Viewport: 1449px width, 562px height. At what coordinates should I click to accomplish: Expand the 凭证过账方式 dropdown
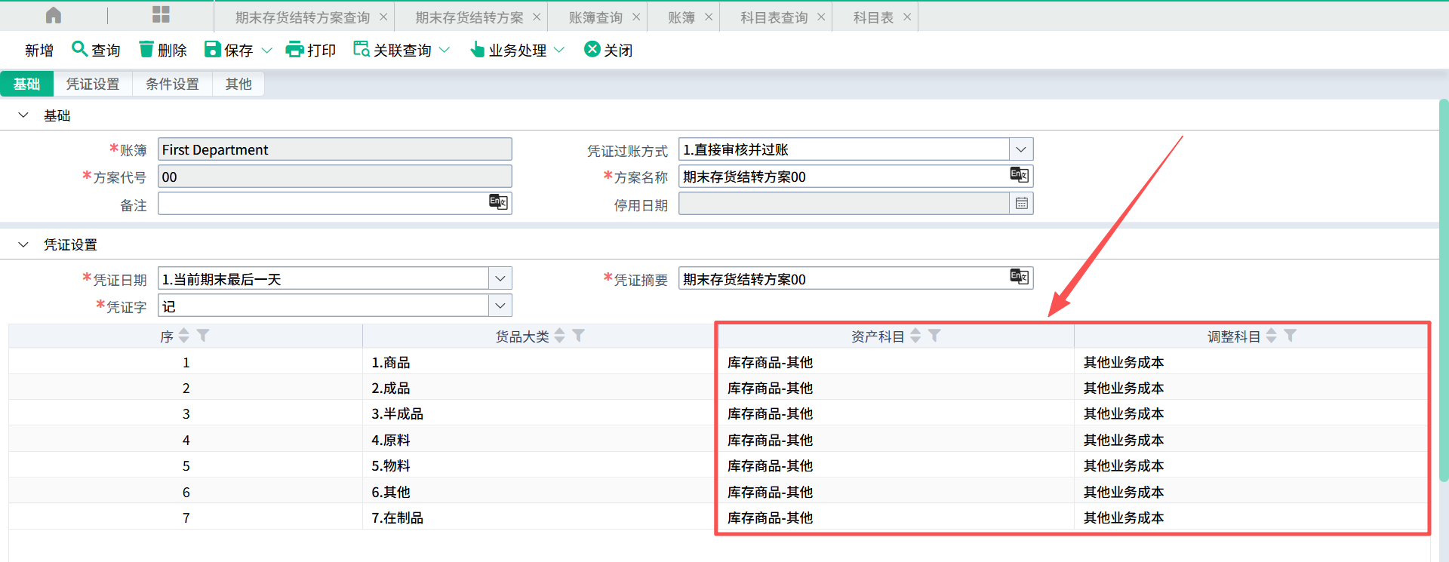point(1021,149)
